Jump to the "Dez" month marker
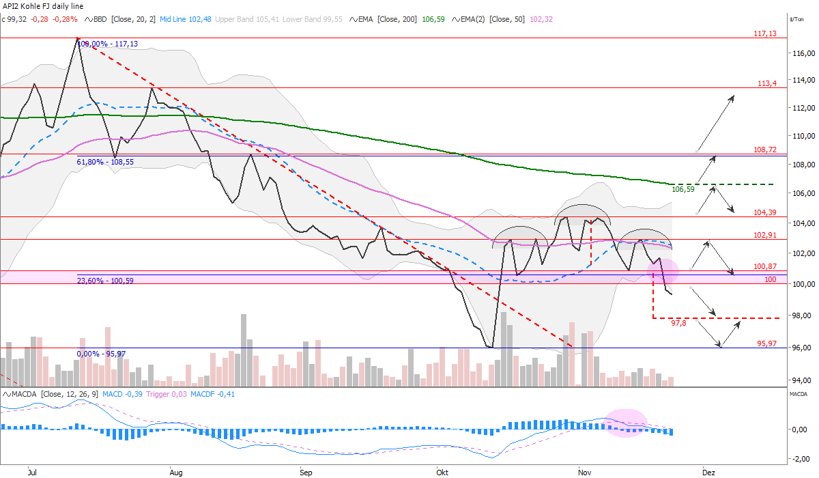Image resolution: width=819 pixels, height=478 pixels. (708, 471)
